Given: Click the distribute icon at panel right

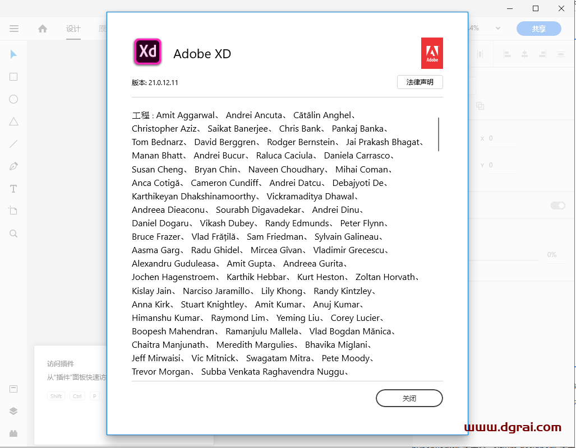Looking at the screenshot, I should tap(560, 55).
